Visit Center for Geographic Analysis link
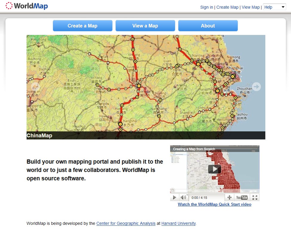Image resolution: width=291 pixels, height=232 pixels. point(126,223)
